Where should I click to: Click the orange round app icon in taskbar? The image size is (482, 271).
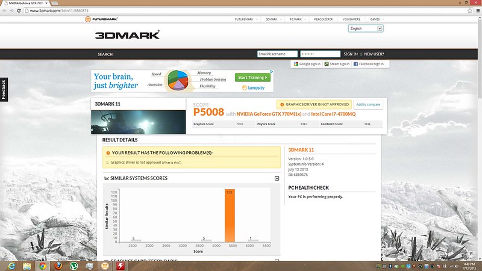pyautogui.click(x=105, y=266)
